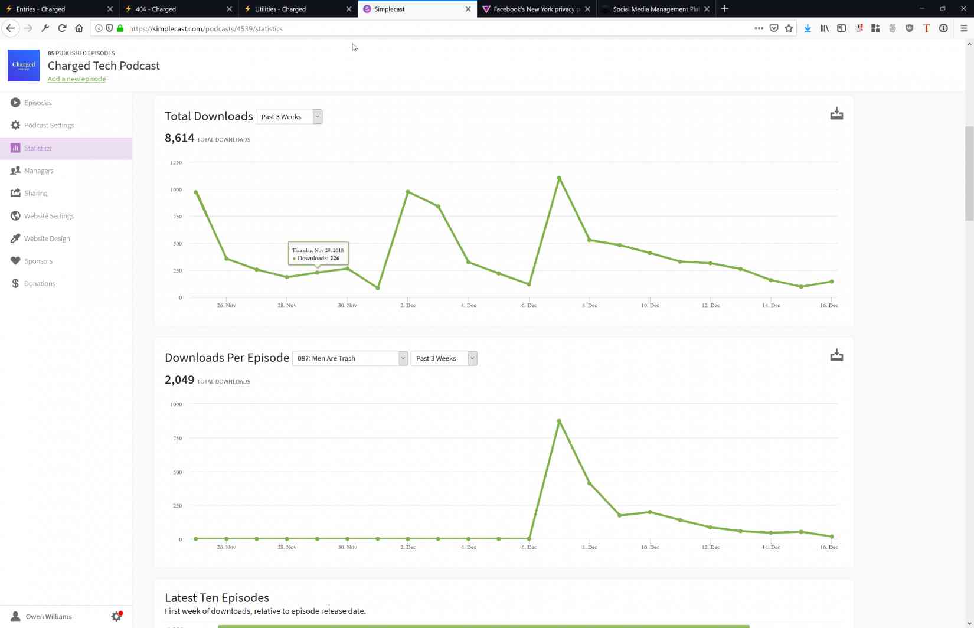Go to Podcast Settings in the sidebar
This screenshot has width=974, height=628.
pyautogui.click(x=49, y=125)
